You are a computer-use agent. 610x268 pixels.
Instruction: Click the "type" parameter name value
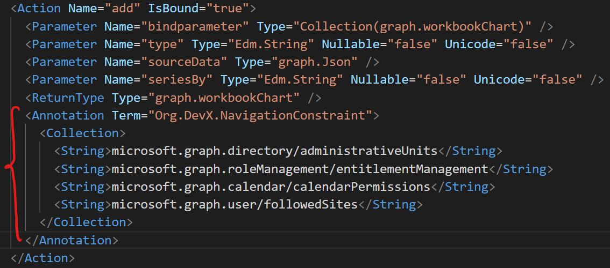(162, 44)
